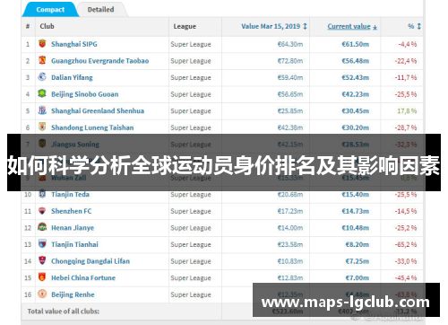Click the Guangzhou Evergrande Taobao crest
Viewport: 448px width, 325px height.
coord(42,60)
